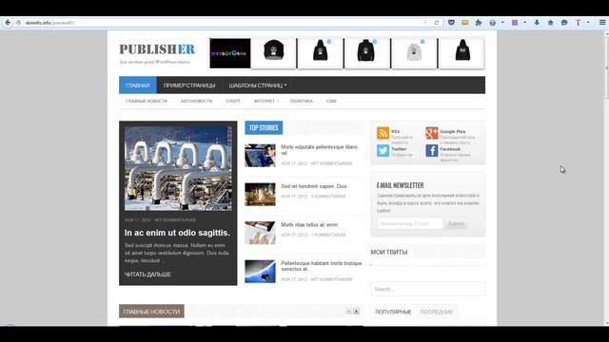Open the Firefox hamburger menu
Screen dimensions: 609x342
click(x=602, y=23)
